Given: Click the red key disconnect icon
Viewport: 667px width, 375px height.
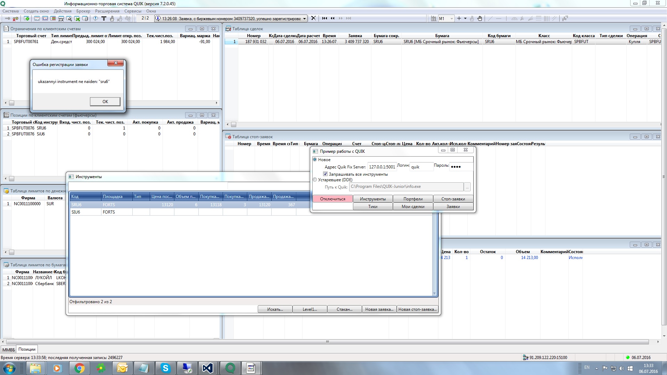Looking at the screenshot, I should pyautogui.click(x=15, y=18).
